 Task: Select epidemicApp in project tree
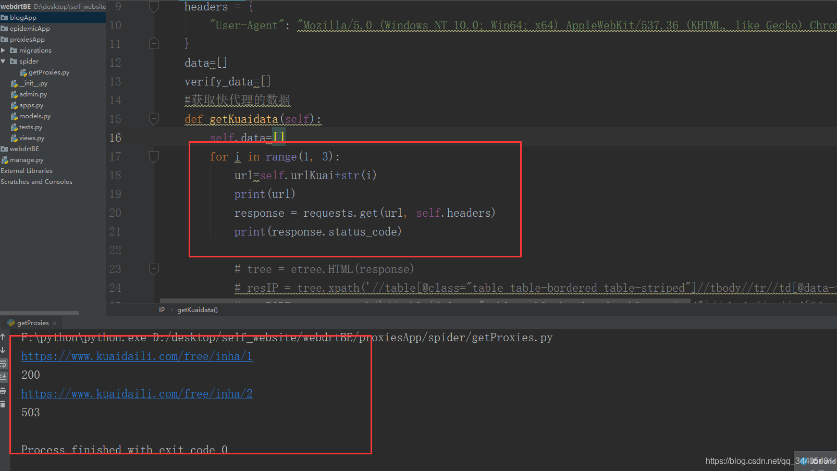click(30, 29)
